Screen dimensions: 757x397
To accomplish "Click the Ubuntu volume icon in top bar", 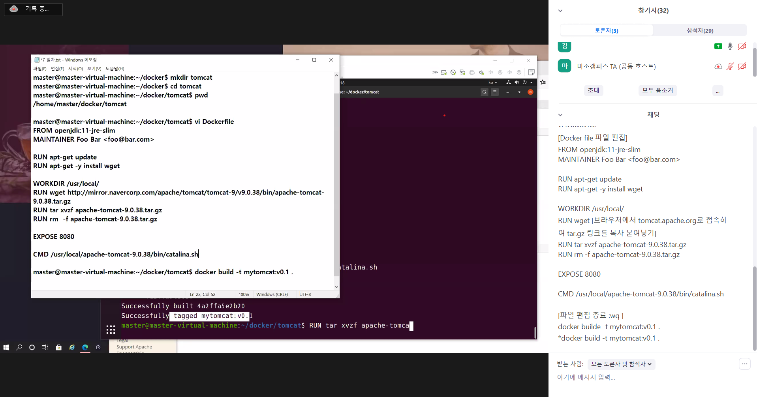I will point(517,82).
